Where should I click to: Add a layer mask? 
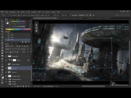pyautogui.click(x=18, y=86)
